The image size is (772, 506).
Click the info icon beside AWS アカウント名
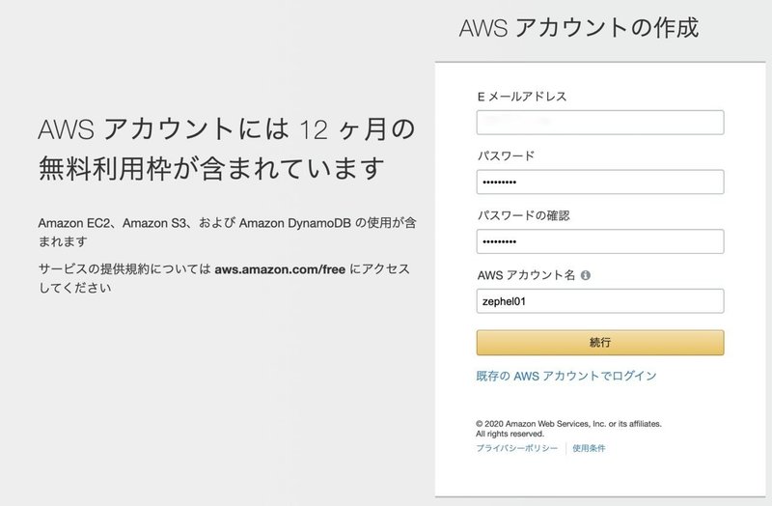[586, 275]
